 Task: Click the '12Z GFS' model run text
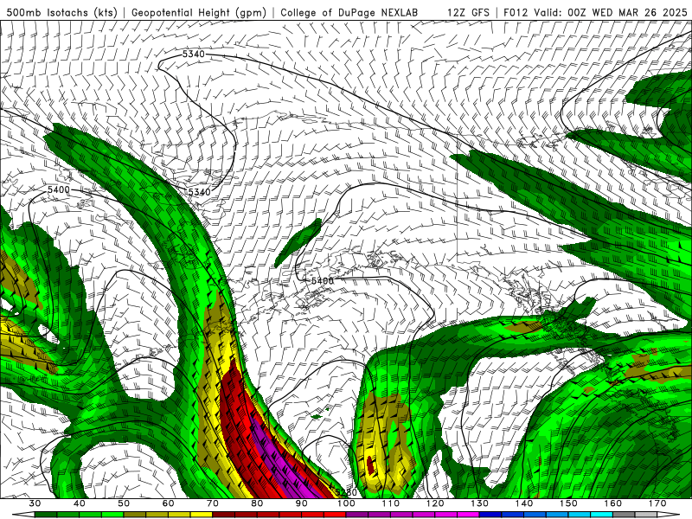pos(468,12)
